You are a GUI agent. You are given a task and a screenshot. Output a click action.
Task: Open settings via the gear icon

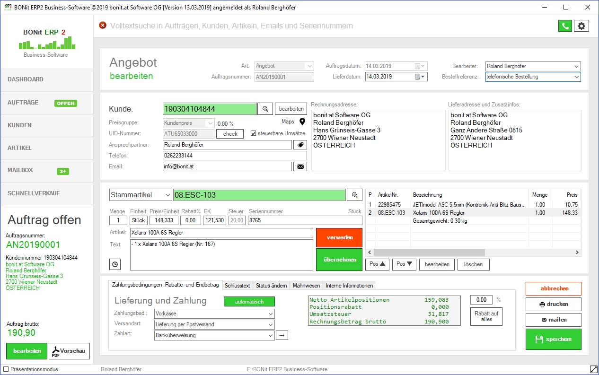(581, 26)
